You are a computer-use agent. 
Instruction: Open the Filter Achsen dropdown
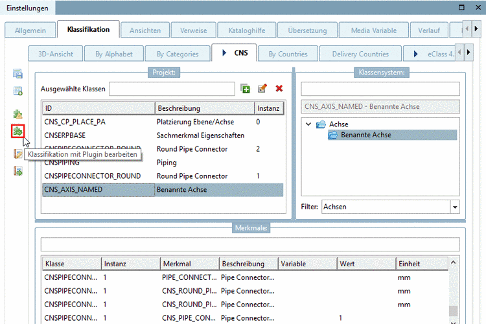tap(455, 207)
